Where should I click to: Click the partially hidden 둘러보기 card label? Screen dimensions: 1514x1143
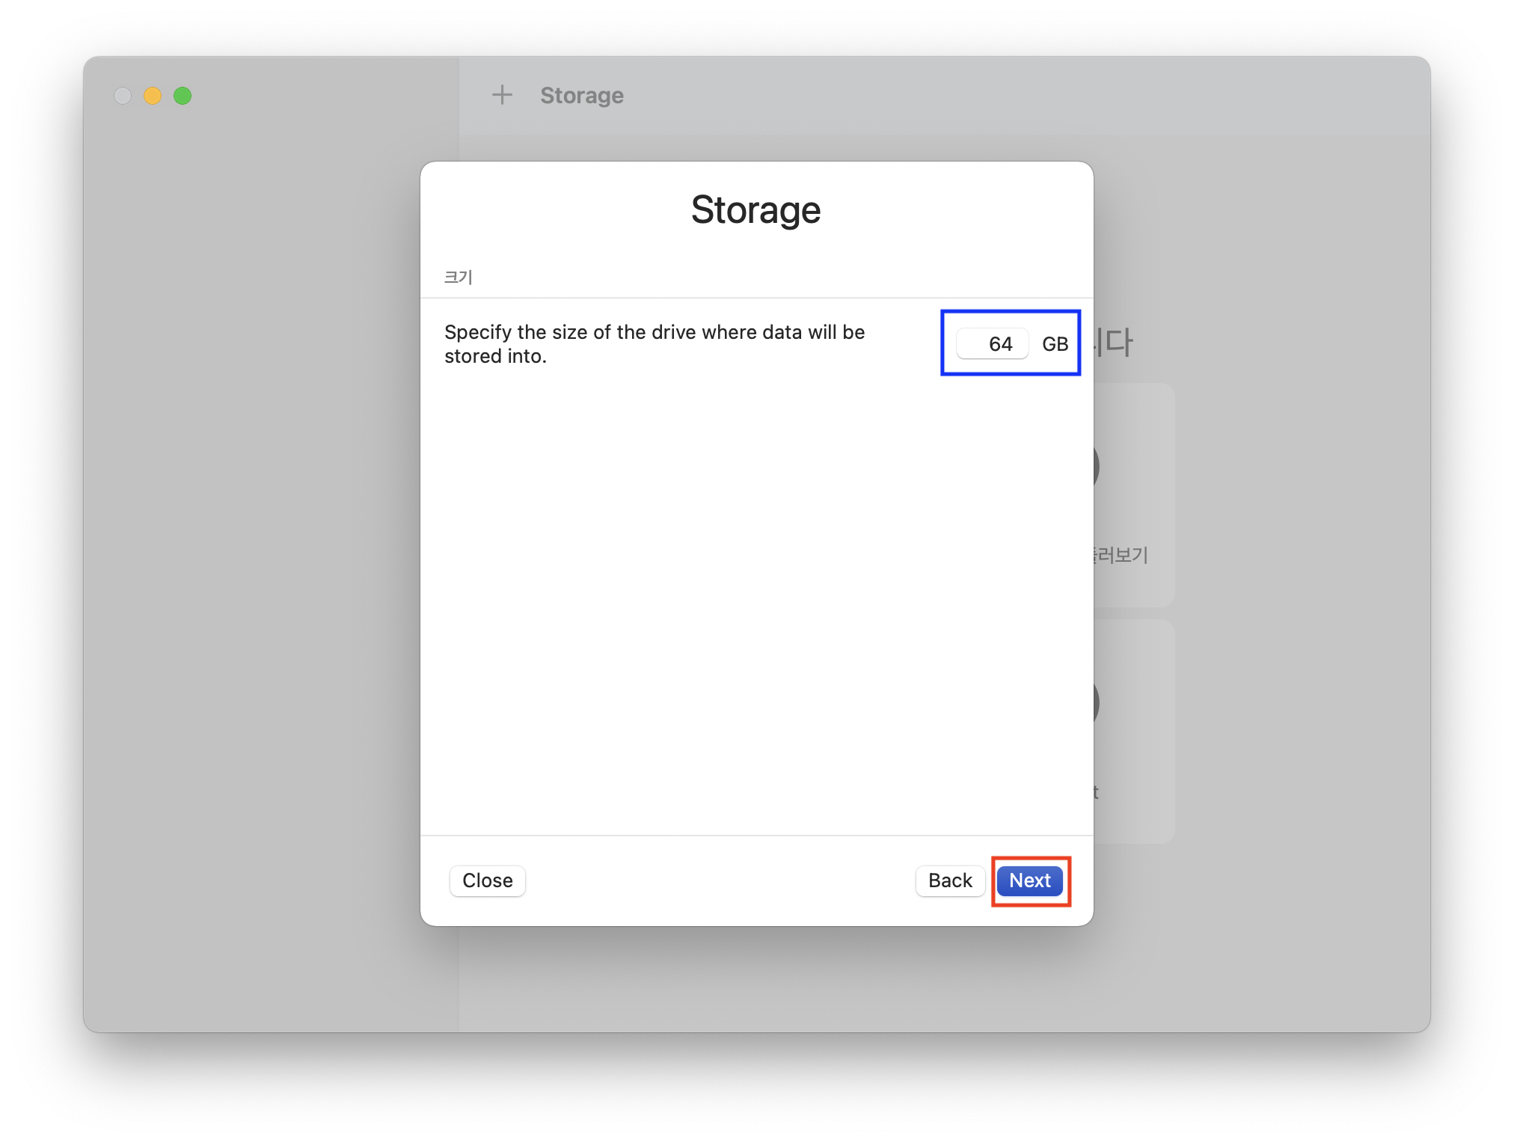pyautogui.click(x=1121, y=555)
